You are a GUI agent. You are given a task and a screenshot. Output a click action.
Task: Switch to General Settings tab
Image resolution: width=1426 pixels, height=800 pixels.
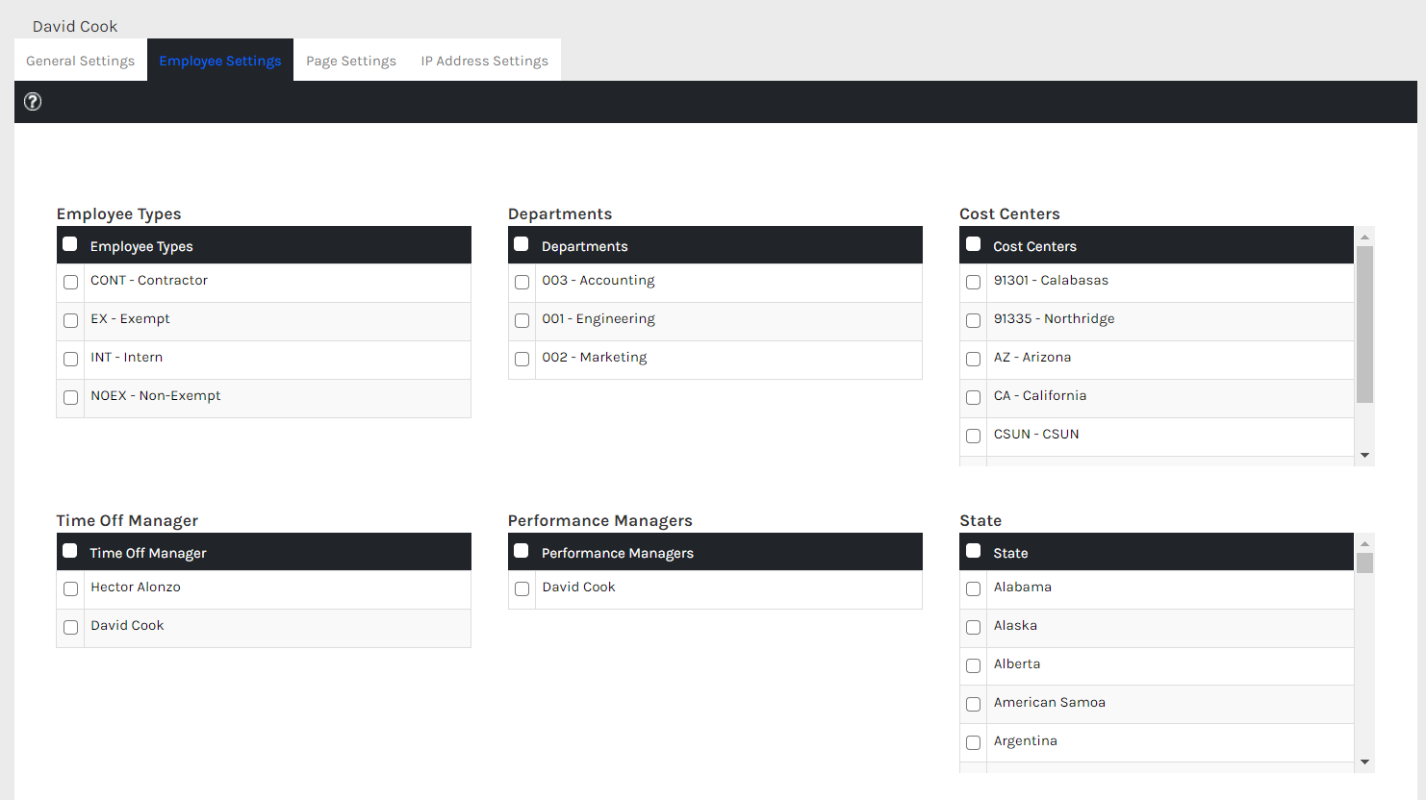(81, 61)
